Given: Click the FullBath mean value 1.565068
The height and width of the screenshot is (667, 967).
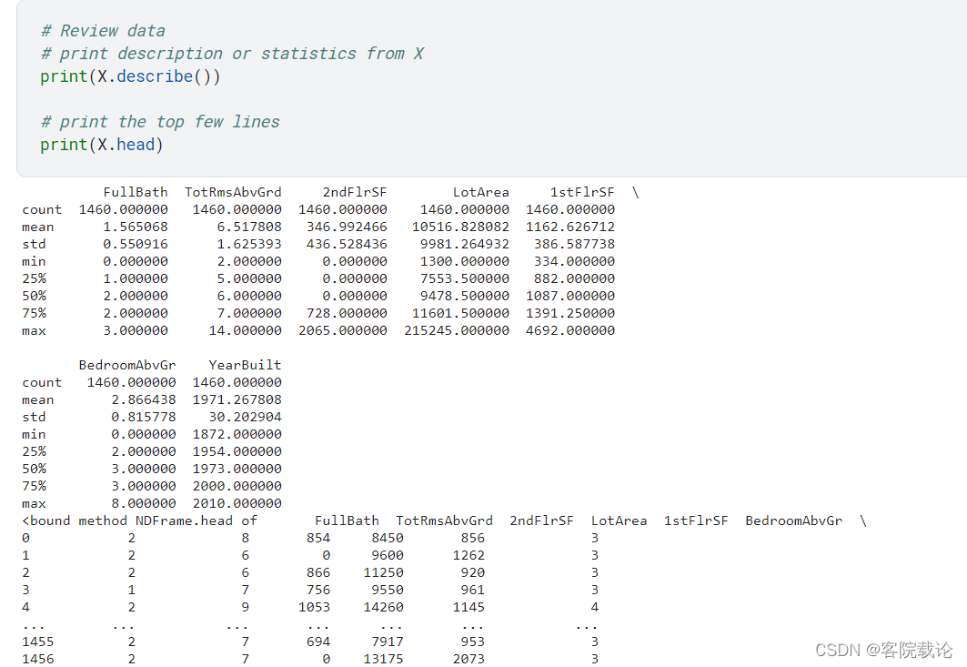Looking at the screenshot, I should point(135,227).
